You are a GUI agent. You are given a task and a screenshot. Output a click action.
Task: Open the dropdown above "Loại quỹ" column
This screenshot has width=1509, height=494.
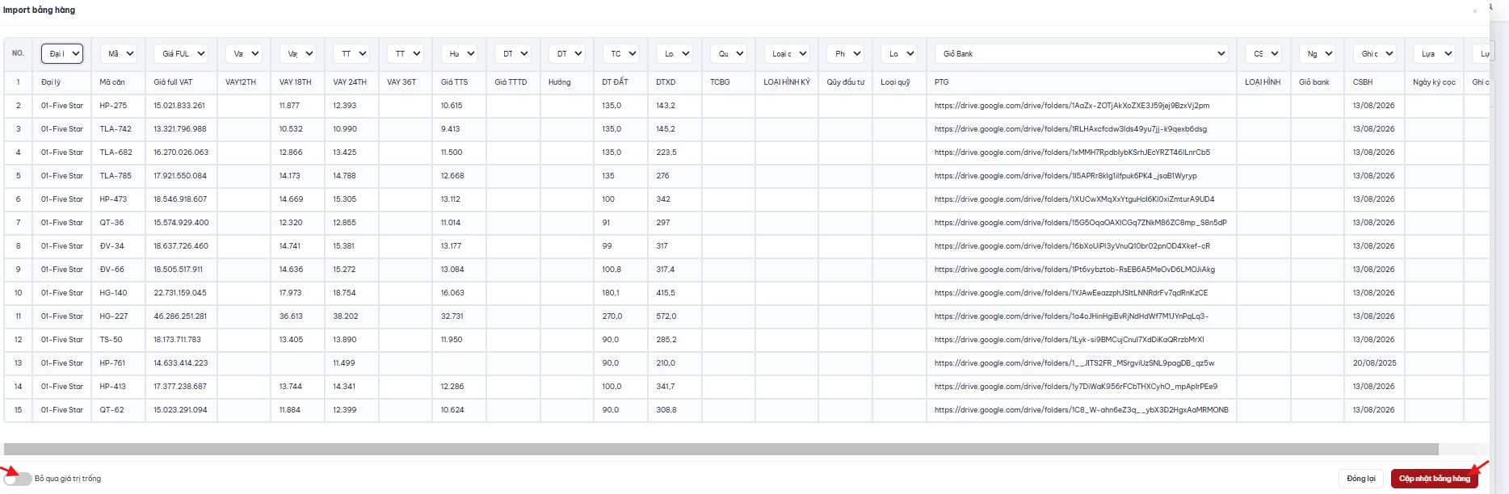[899, 53]
